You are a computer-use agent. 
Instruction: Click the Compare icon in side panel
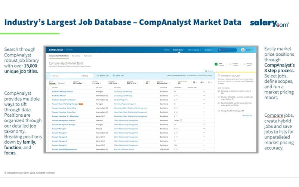[x=219, y=91]
